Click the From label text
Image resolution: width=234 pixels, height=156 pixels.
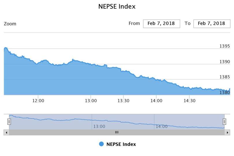[x=134, y=23]
